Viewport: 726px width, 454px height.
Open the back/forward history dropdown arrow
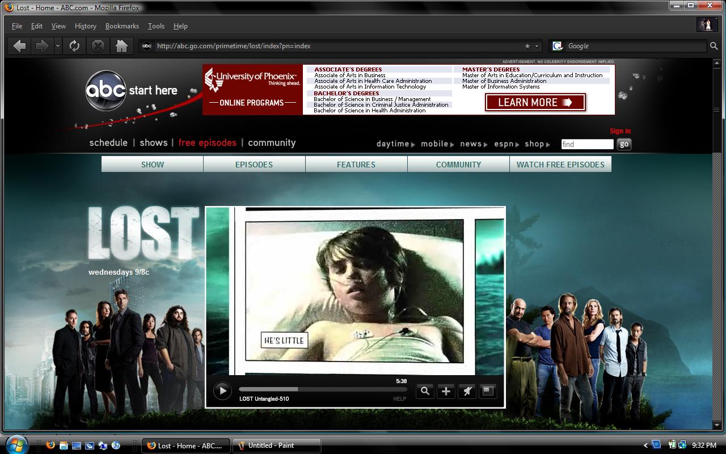point(58,46)
